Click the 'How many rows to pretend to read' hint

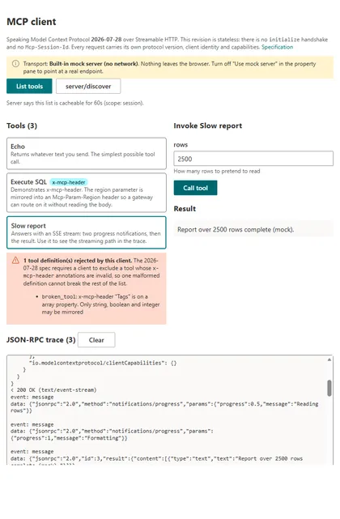[217, 171]
